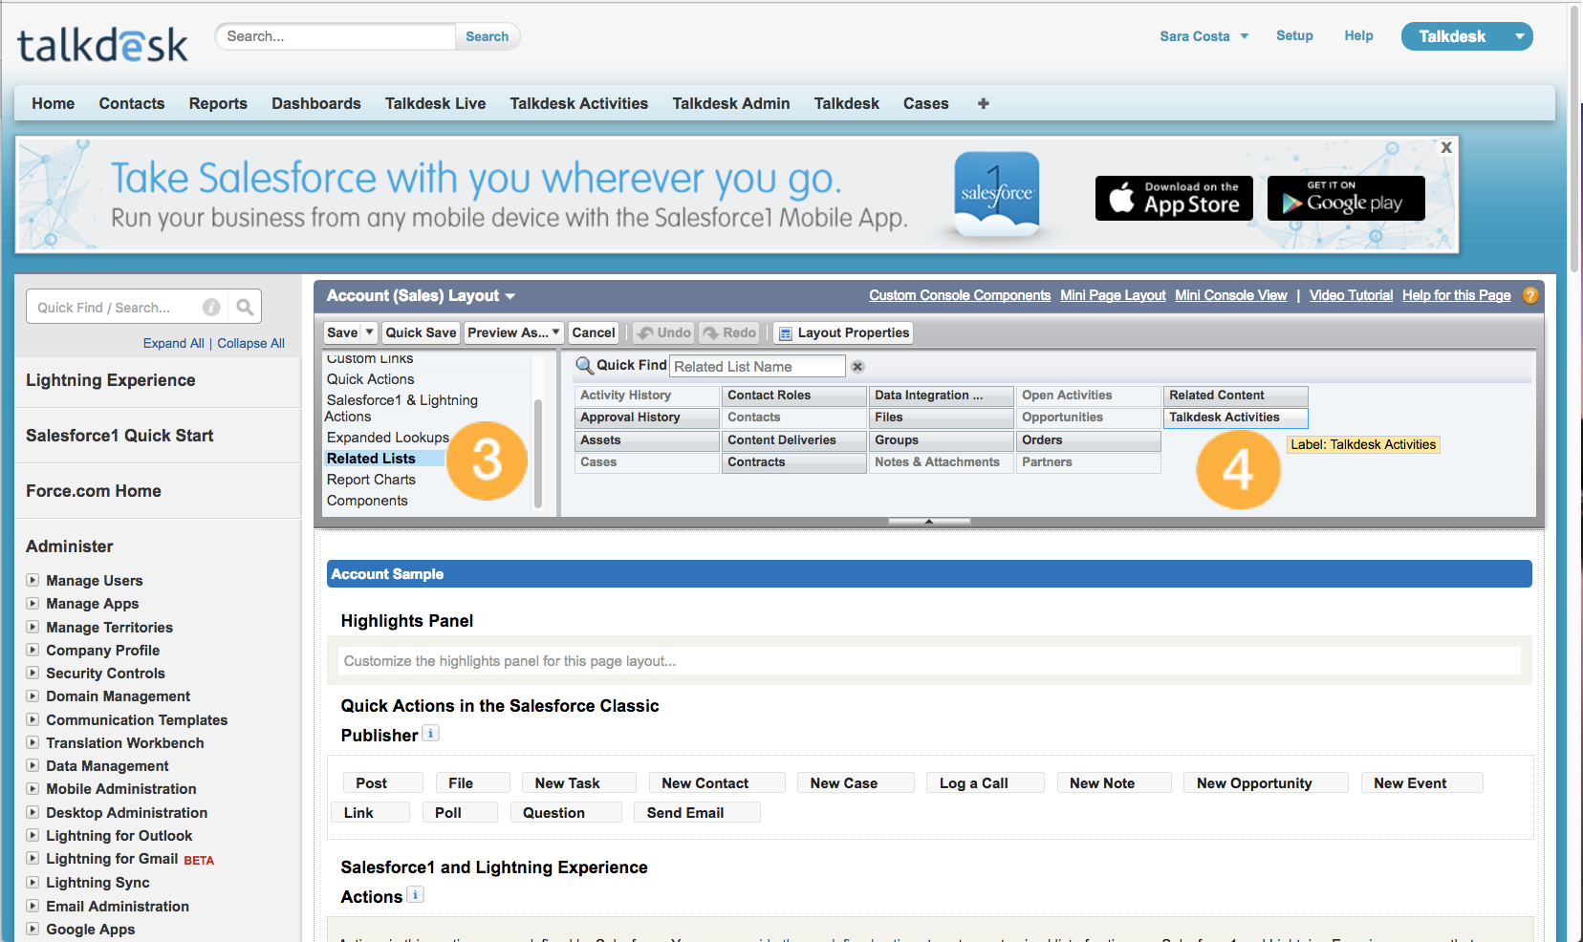Select Report Charts in the palette categories

click(x=371, y=480)
